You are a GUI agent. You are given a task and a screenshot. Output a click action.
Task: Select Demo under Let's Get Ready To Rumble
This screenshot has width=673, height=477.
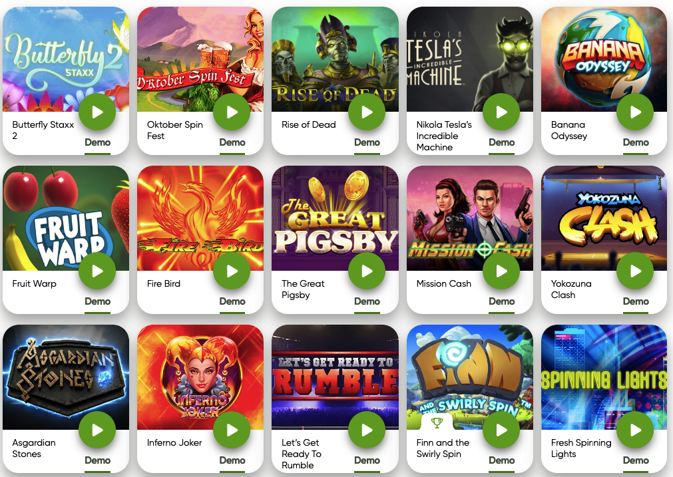[367, 460]
